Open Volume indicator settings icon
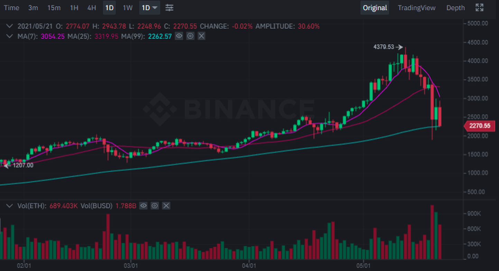The image size is (499, 271). pos(155,206)
